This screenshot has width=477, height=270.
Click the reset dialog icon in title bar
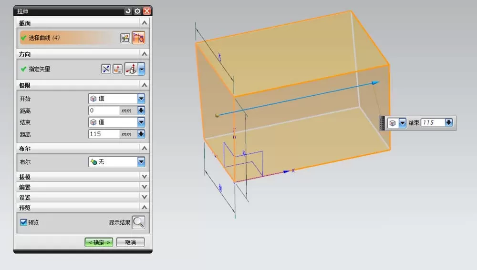[128, 11]
